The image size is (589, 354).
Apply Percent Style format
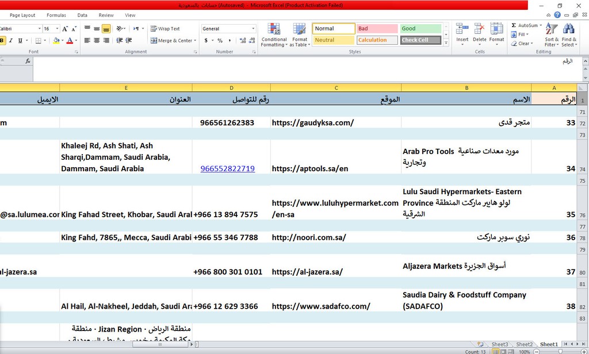tap(220, 41)
